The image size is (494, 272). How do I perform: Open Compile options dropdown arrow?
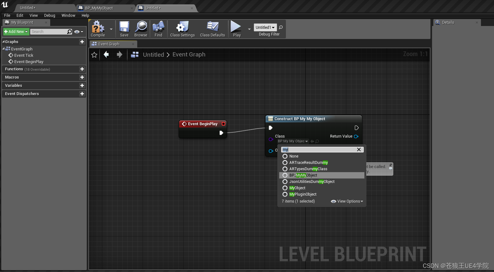[x=111, y=29]
